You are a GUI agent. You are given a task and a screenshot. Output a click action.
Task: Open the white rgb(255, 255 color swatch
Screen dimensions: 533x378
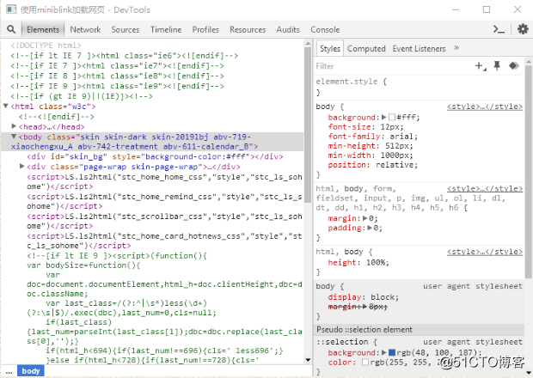tap(365, 363)
